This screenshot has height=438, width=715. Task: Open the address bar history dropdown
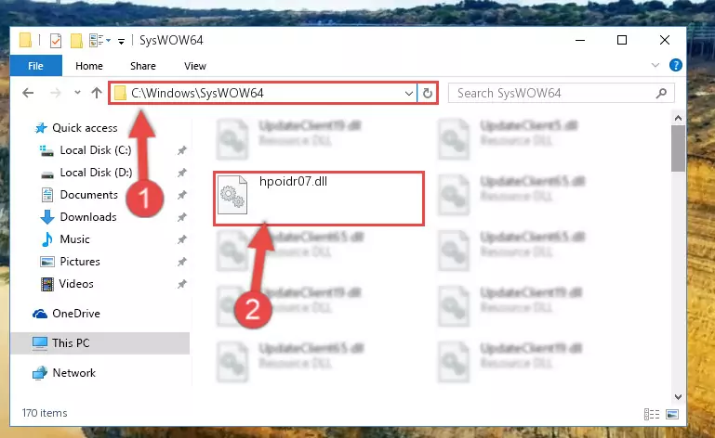point(408,94)
